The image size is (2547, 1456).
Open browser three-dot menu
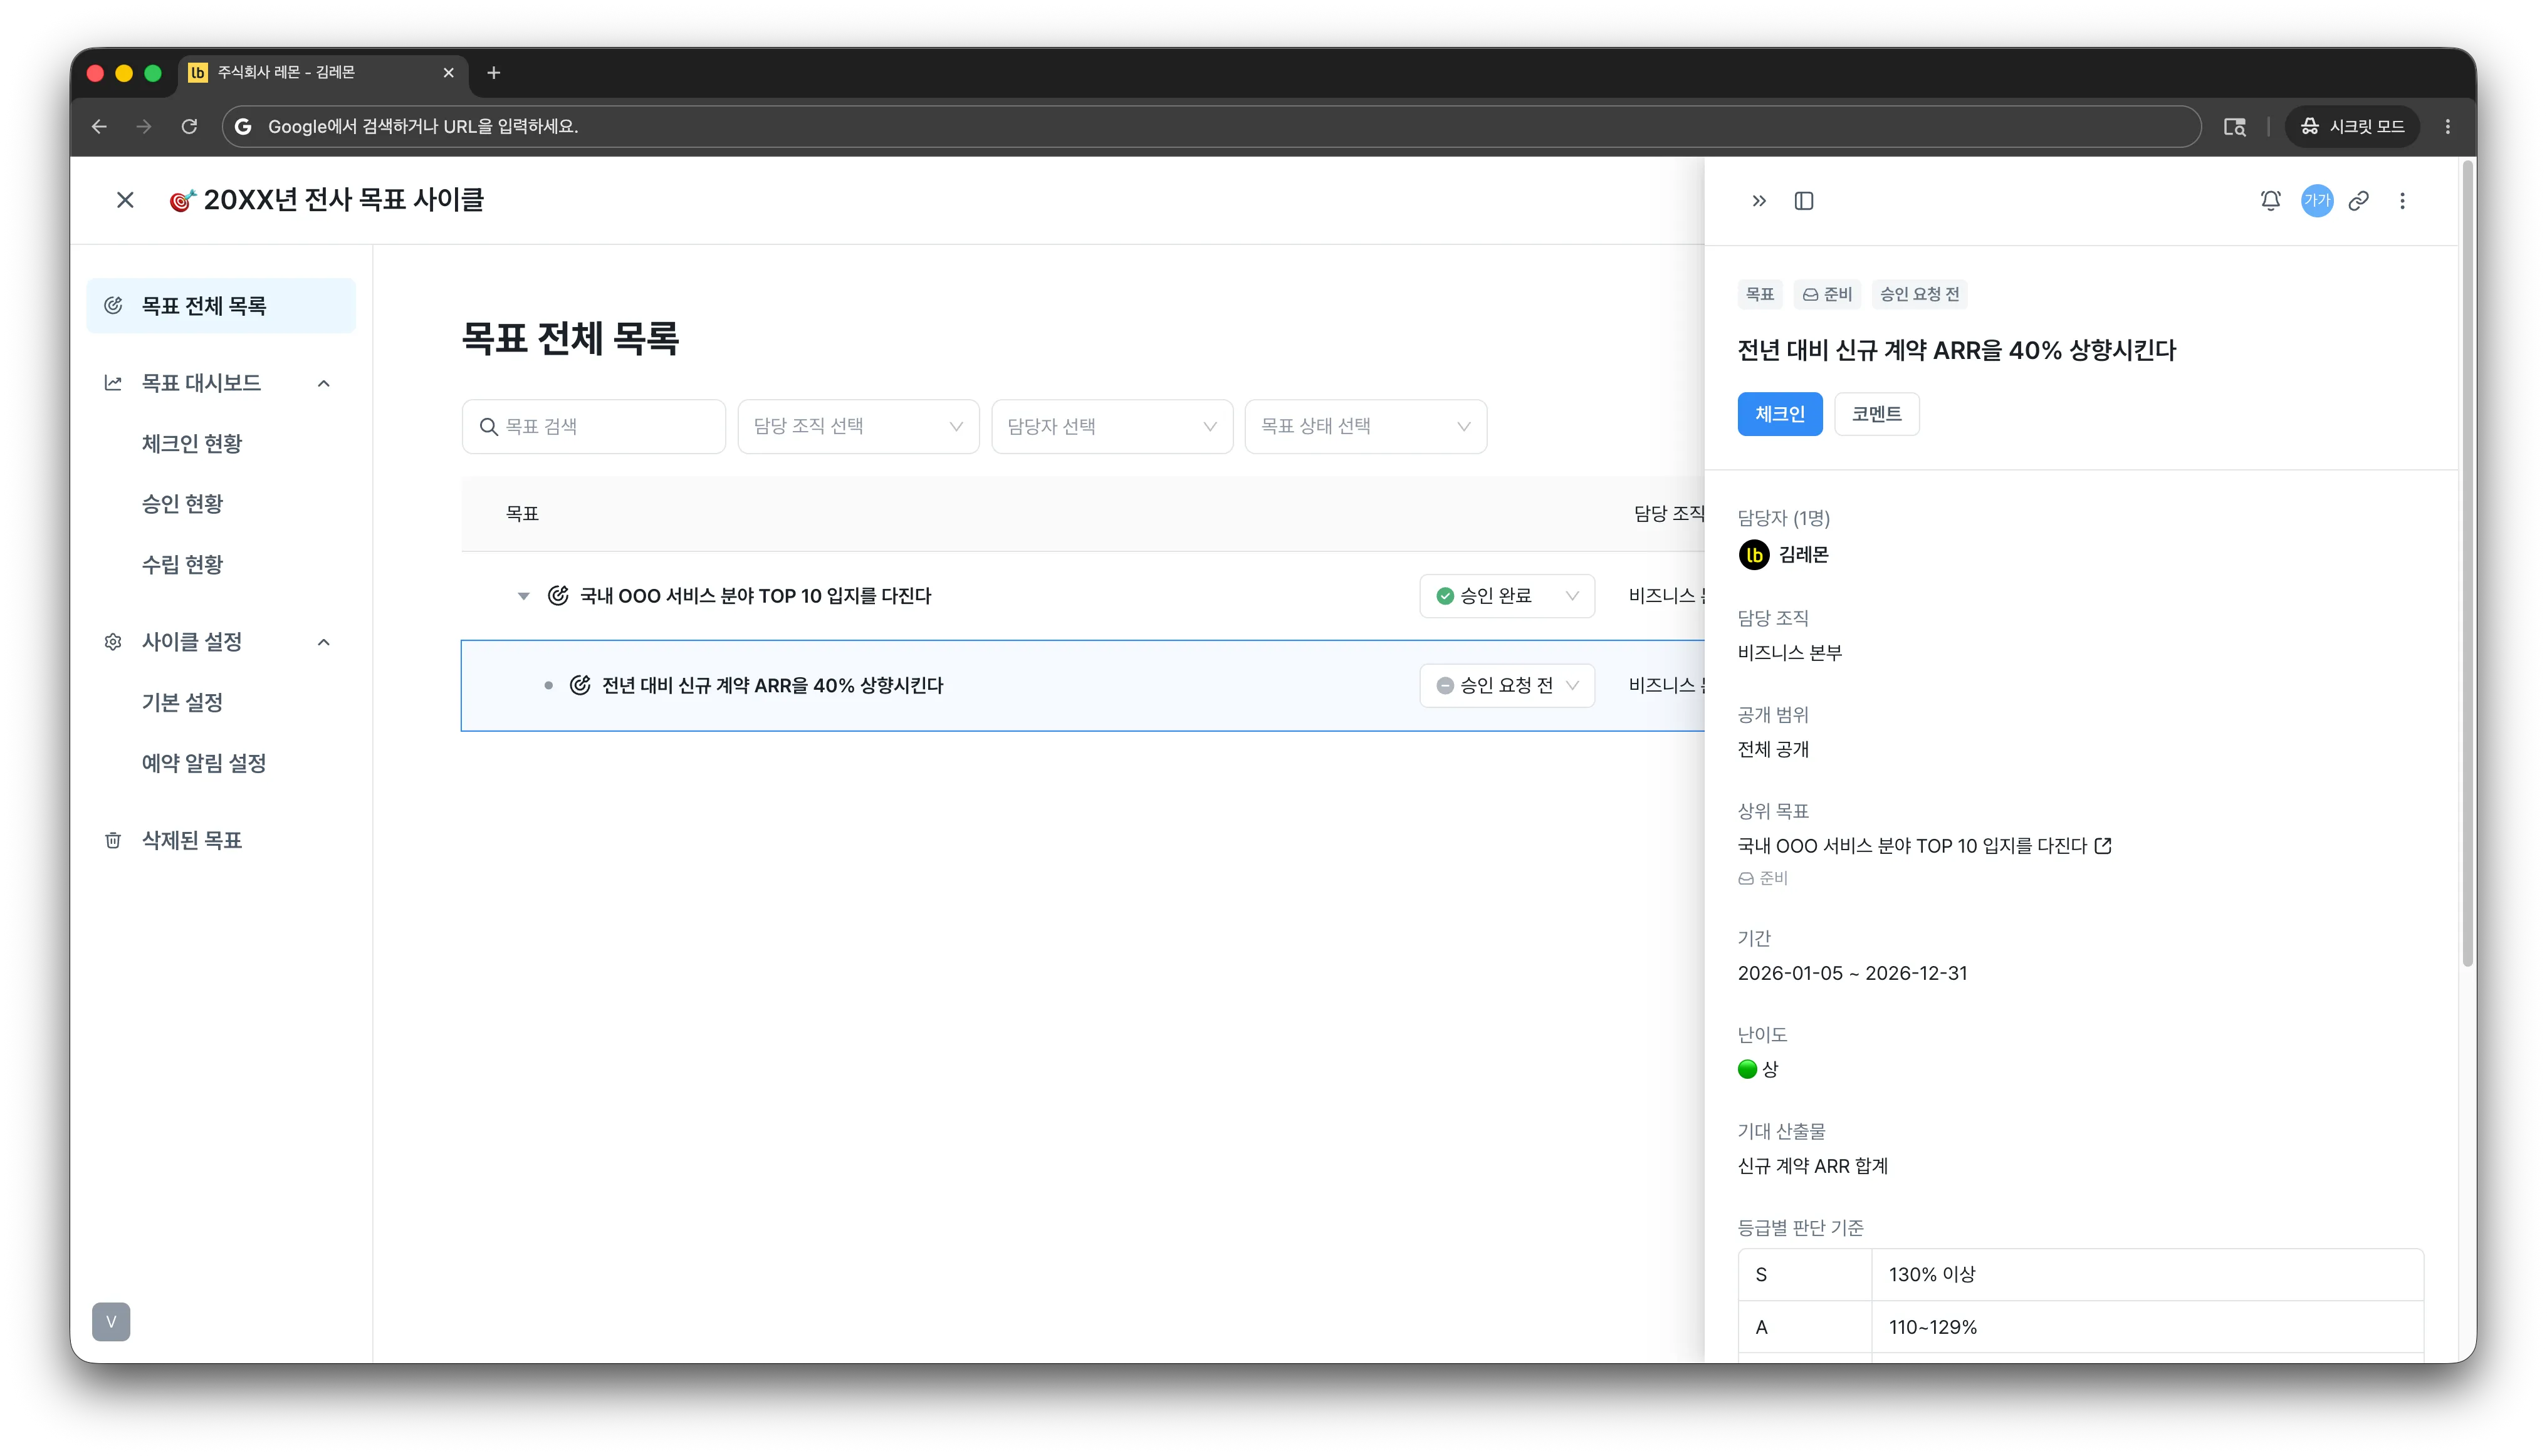(2448, 126)
